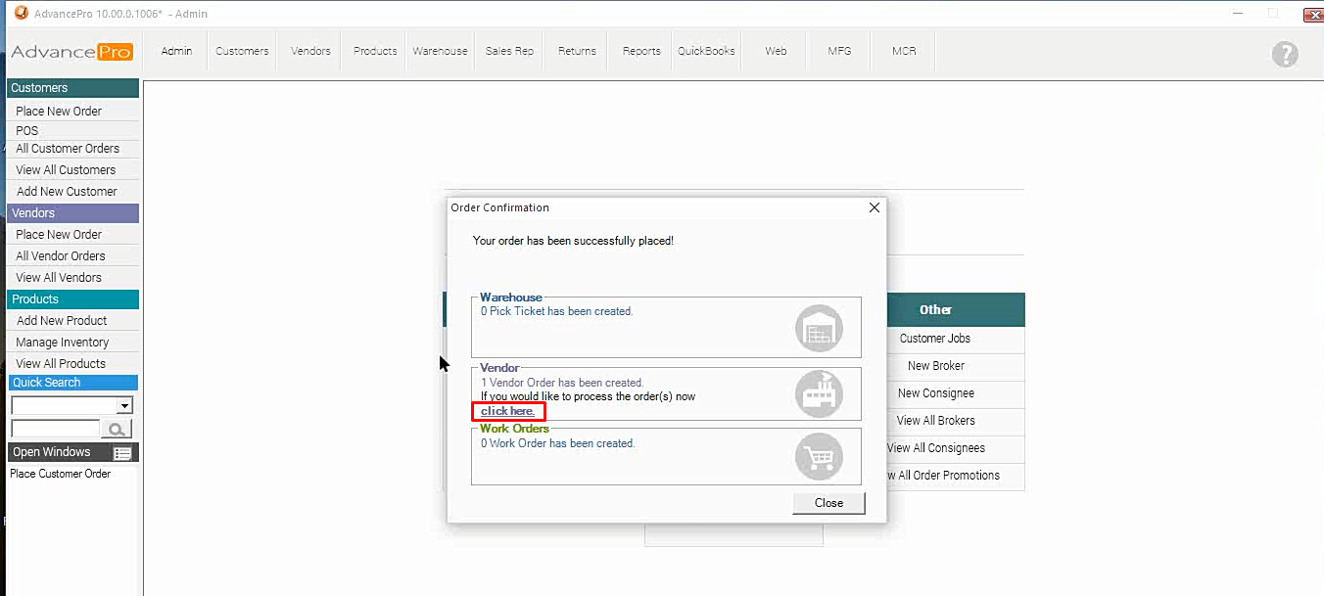Click the Work Orders cart icon
1324x596 pixels.
click(818, 457)
